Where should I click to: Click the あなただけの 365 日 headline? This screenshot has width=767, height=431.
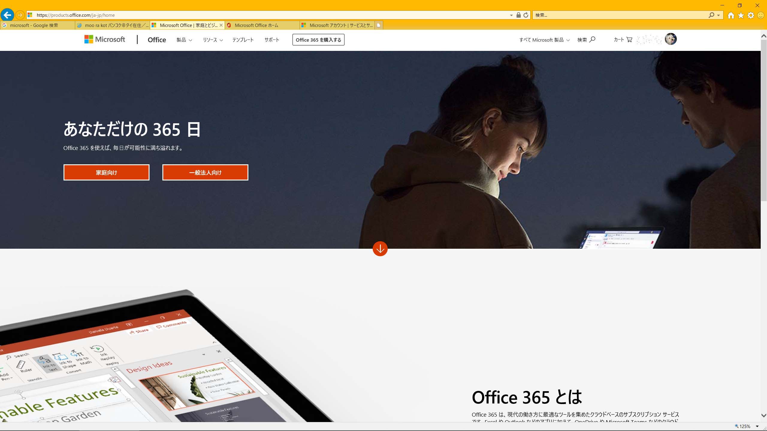tap(132, 129)
